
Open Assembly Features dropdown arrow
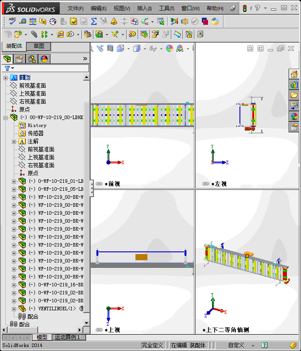[x=107, y=35]
